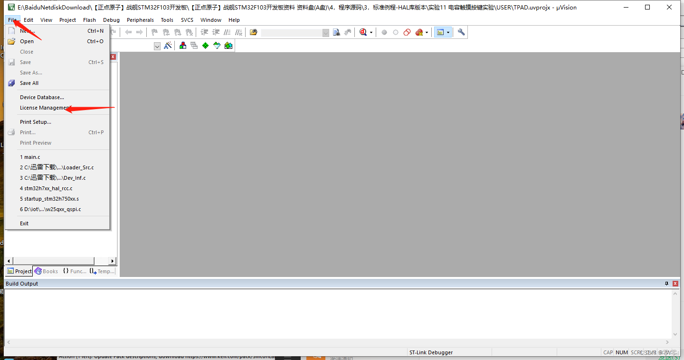Click ST-Link Debugger in status bar

click(x=431, y=352)
